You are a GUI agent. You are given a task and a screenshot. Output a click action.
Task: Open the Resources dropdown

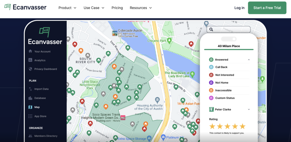(x=141, y=8)
